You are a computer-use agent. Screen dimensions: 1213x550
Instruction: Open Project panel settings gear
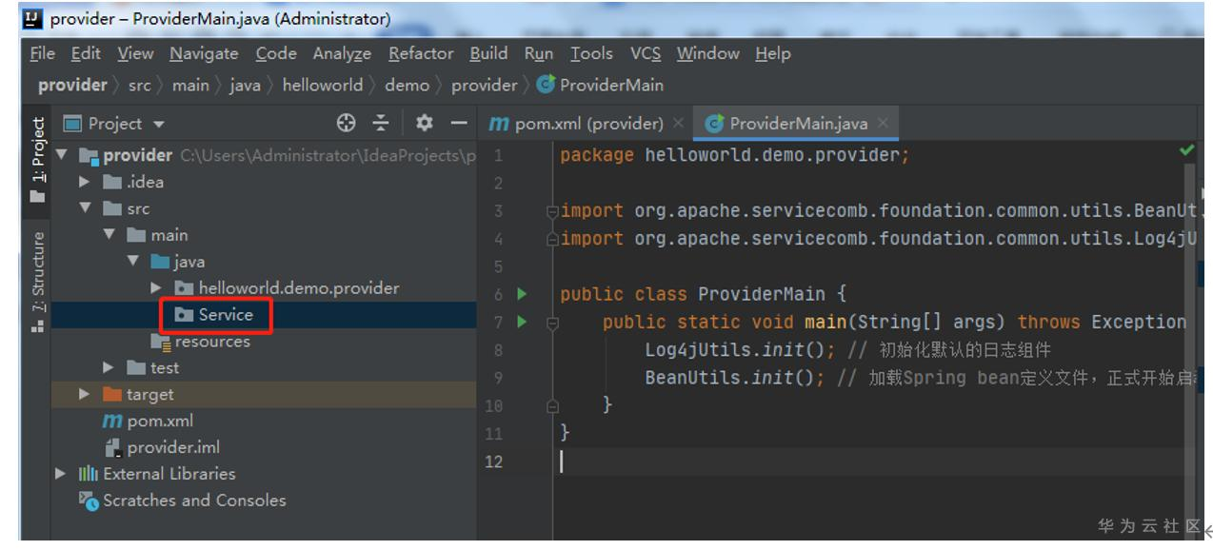pyautogui.click(x=425, y=123)
